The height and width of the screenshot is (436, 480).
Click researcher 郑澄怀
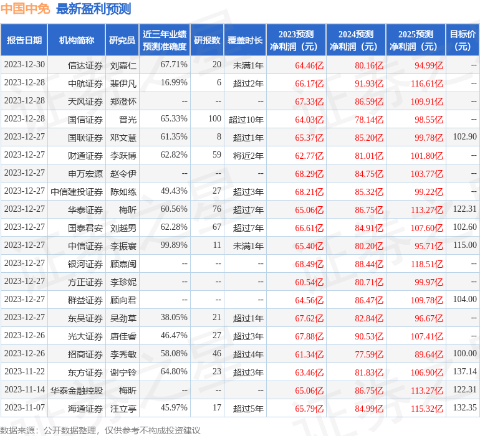tap(123, 102)
